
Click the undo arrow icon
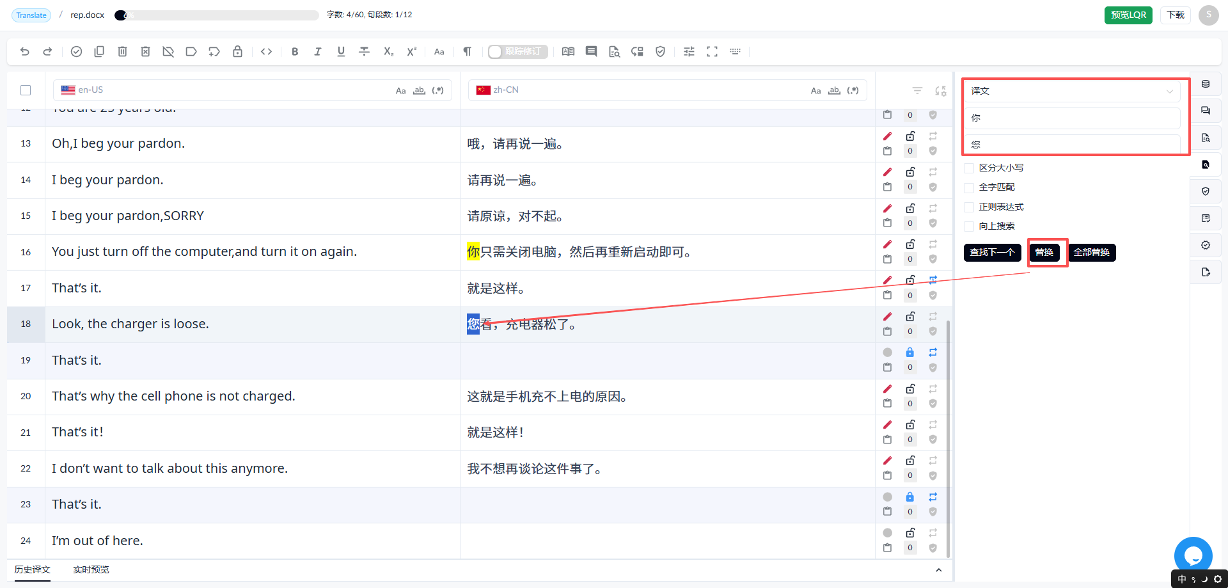tap(25, 52)
